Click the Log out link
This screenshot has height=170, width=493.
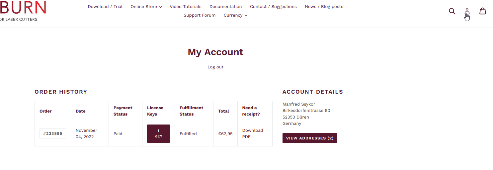[x=215, y=67]
